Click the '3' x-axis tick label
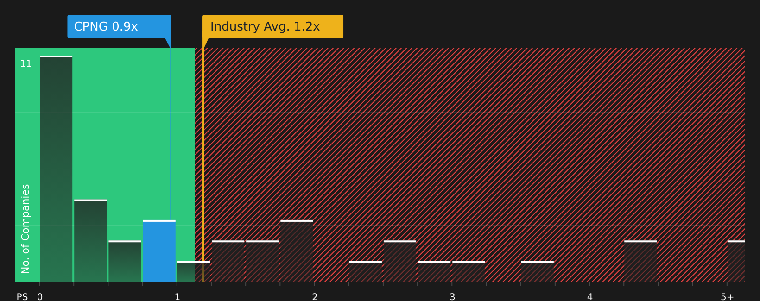The image size is (760, 301). 452,297
